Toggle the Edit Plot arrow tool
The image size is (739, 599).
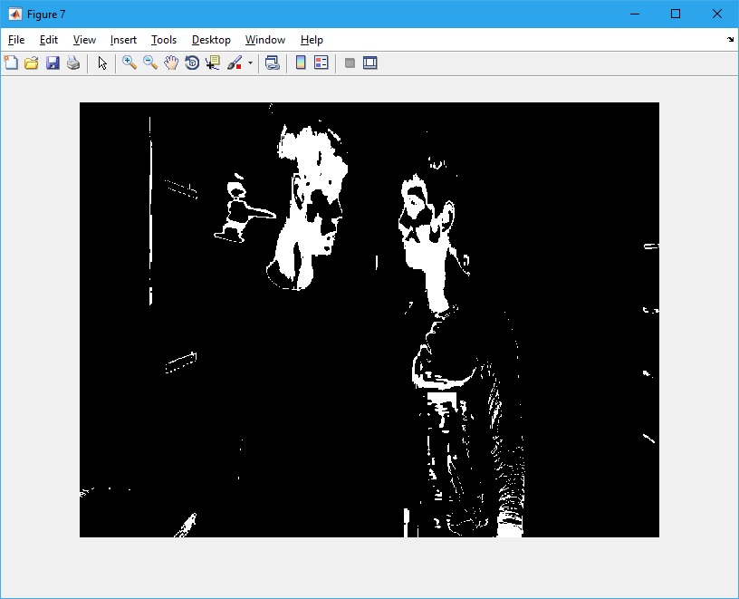[102, 63]
